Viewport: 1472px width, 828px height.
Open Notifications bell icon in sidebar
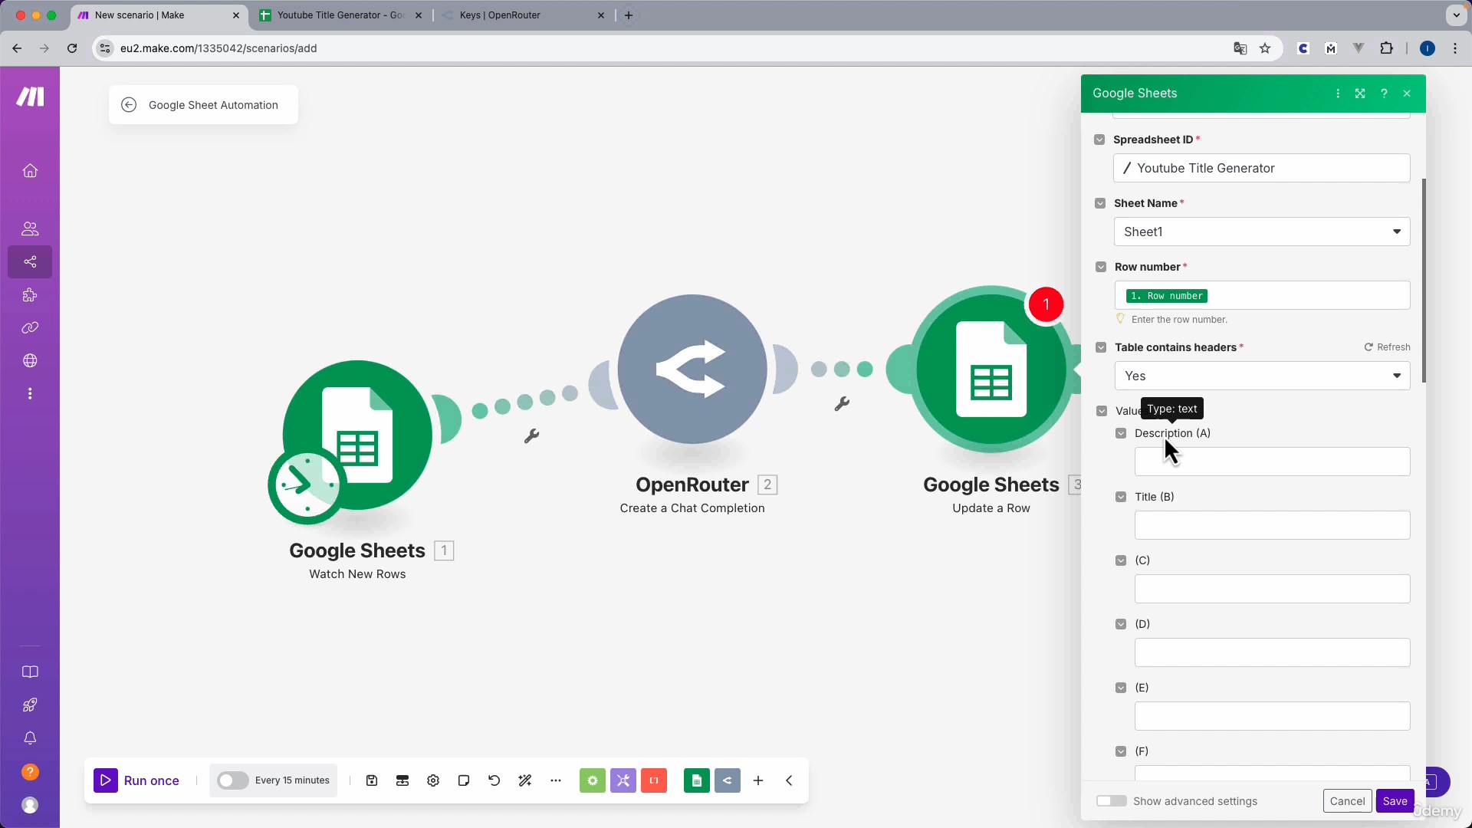30,738
